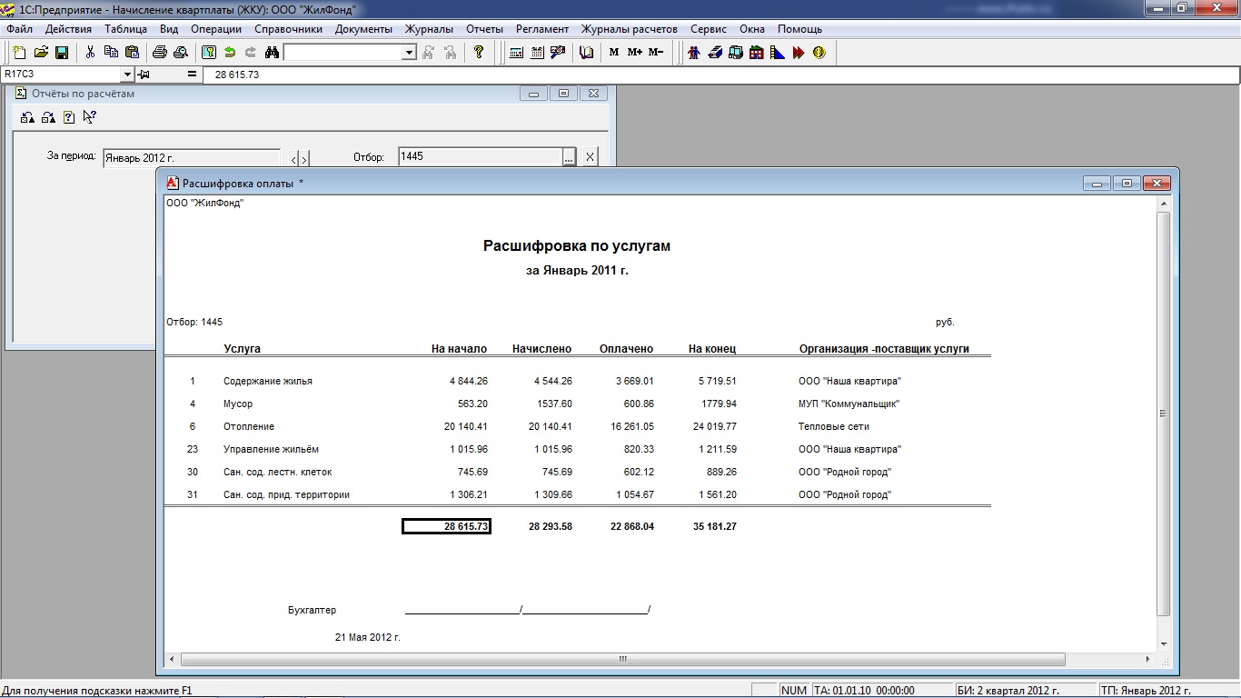Click the previous period arrow button

pos(293,158)
